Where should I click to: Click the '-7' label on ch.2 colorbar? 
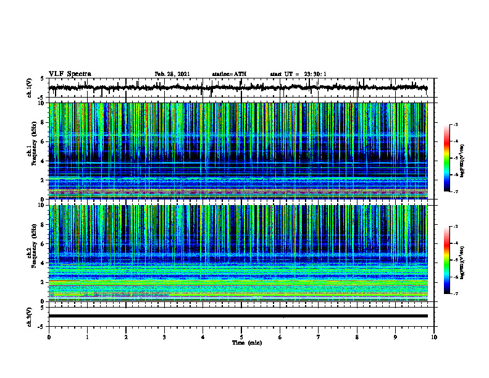[455, 294]
